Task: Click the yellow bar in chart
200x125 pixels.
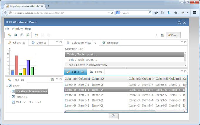Action: (x=24, y=72)
